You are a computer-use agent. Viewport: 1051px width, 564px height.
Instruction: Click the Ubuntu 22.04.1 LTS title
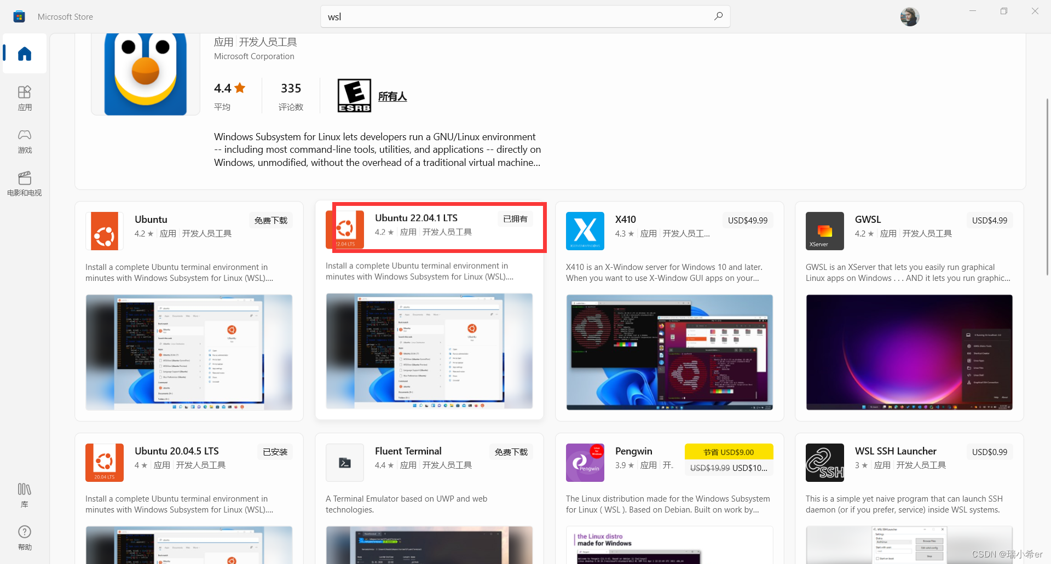pos(416,218)
